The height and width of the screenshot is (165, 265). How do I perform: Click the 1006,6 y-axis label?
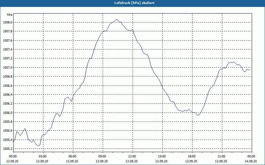pyautogui.click(x=7, y=85)
